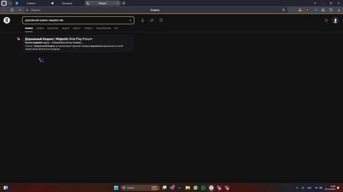343x192 pixels.
Task: Open the browser sidebar icon at top-left
Action: click(x=4, y=3)
